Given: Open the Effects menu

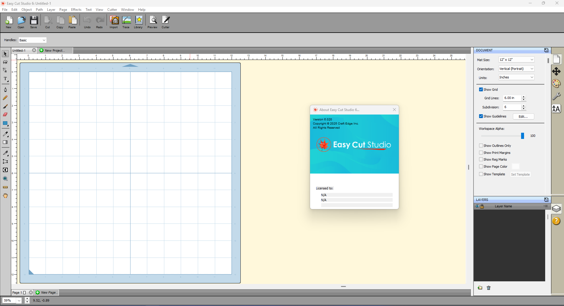Looking at the screenshot, I should (x=76, y=10).
